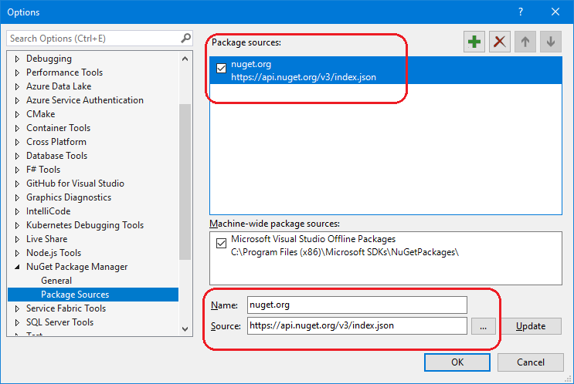The height and width of the screenshot is (384, 574).
Task: Expand the Database Tools node
Action: [17, 156]
